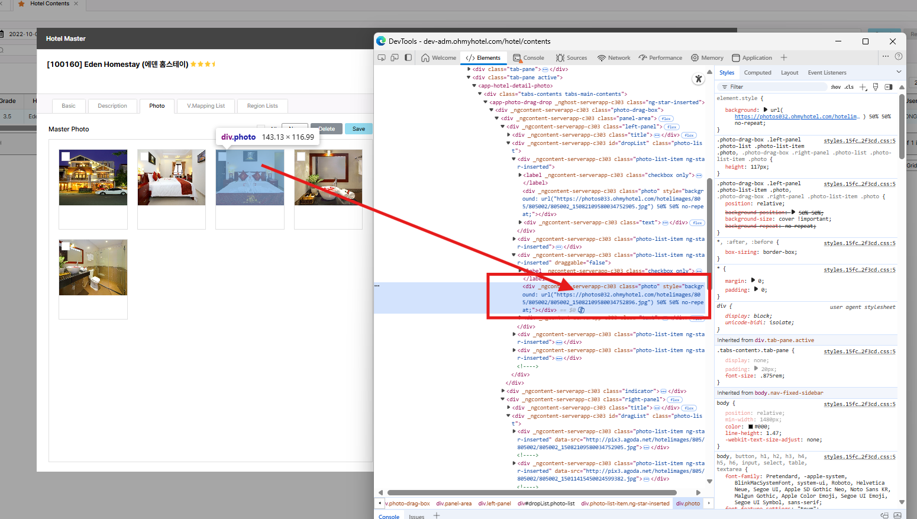Activate the inspect element picker icon
This screenshot has width=917, height=519.
382,57
